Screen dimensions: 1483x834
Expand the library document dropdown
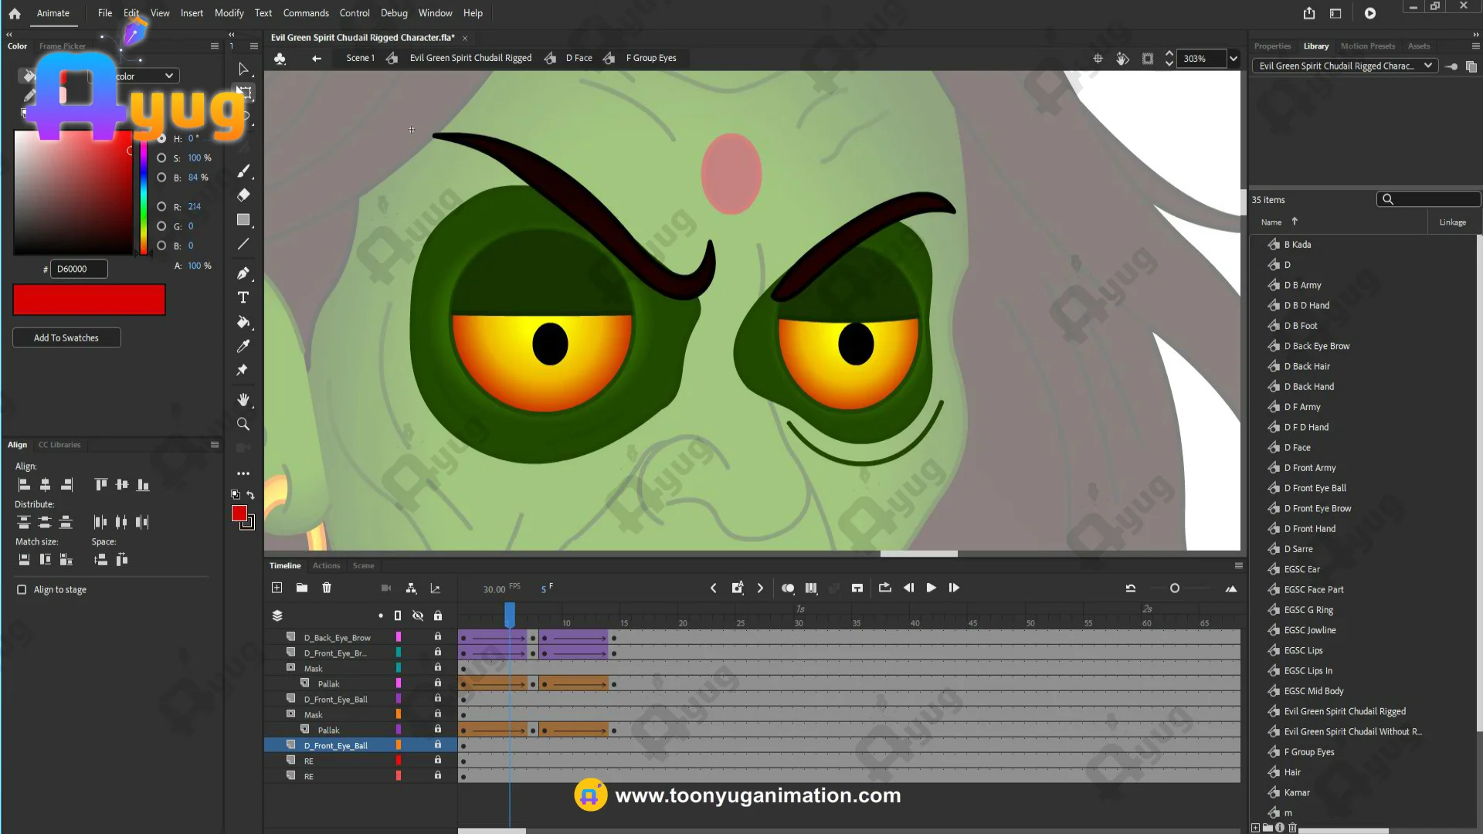(1428, 66)
